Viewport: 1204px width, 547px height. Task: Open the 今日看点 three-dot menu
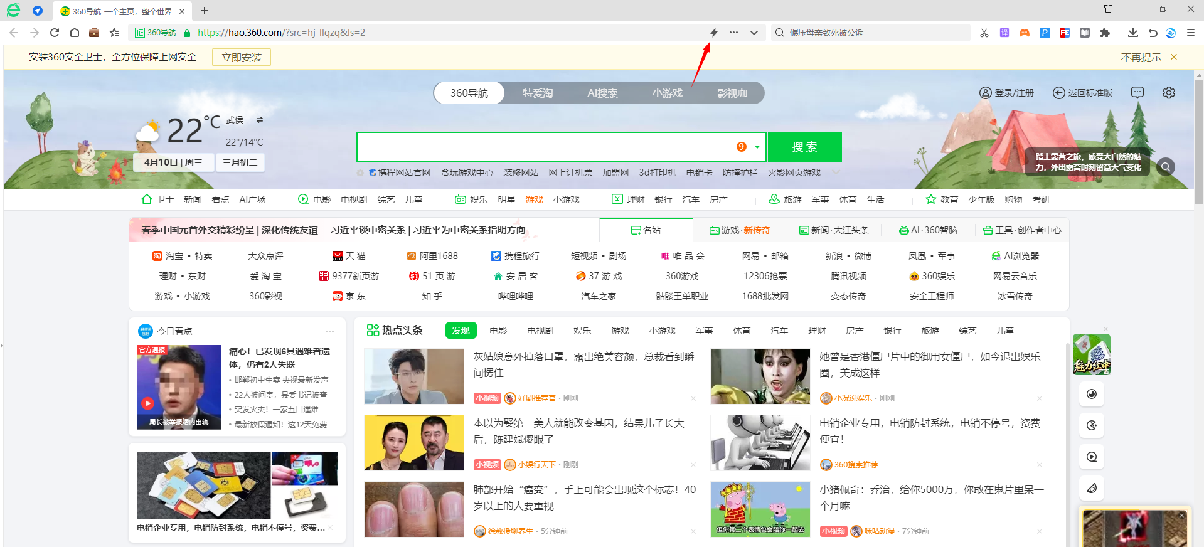point(330,331)
